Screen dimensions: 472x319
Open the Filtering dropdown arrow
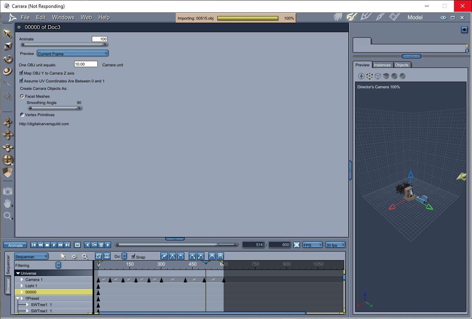tap(58, 265)
